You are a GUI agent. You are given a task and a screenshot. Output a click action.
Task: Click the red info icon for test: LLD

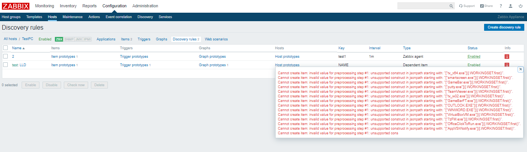click(507, 65)
